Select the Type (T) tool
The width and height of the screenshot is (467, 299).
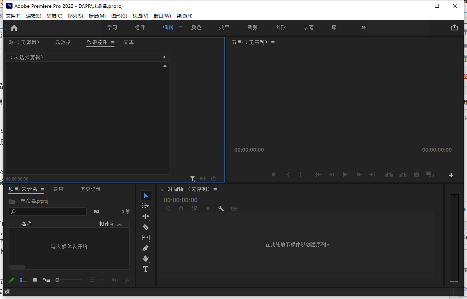point(146,269)
